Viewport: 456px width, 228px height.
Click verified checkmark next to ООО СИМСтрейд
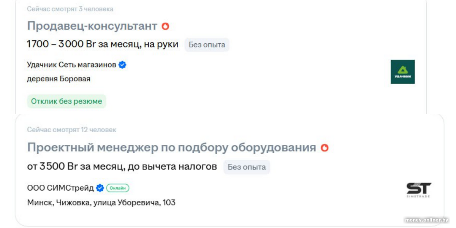pyautogui.click(x=100, y=188)
